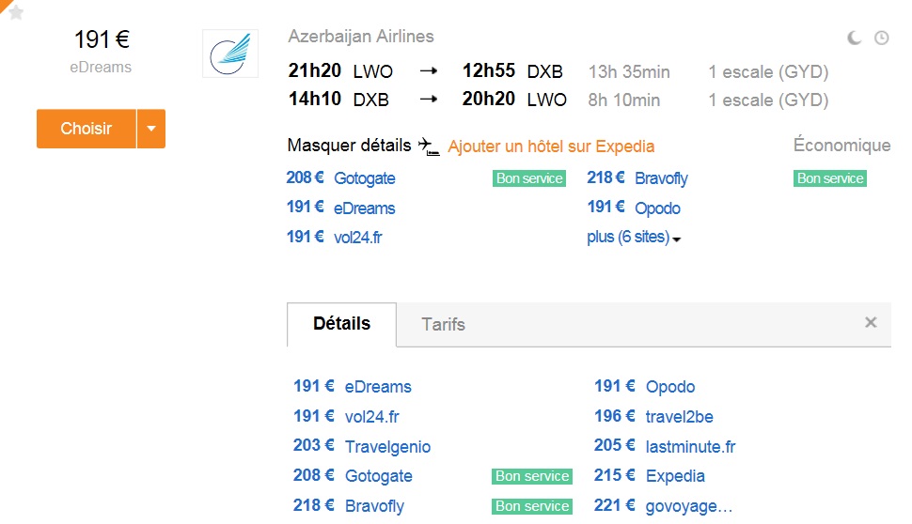The height and width of the screenshot is (524, 912).
Task: Open the 191 € vol24.fr offer in summary
Action: [335, 237]
